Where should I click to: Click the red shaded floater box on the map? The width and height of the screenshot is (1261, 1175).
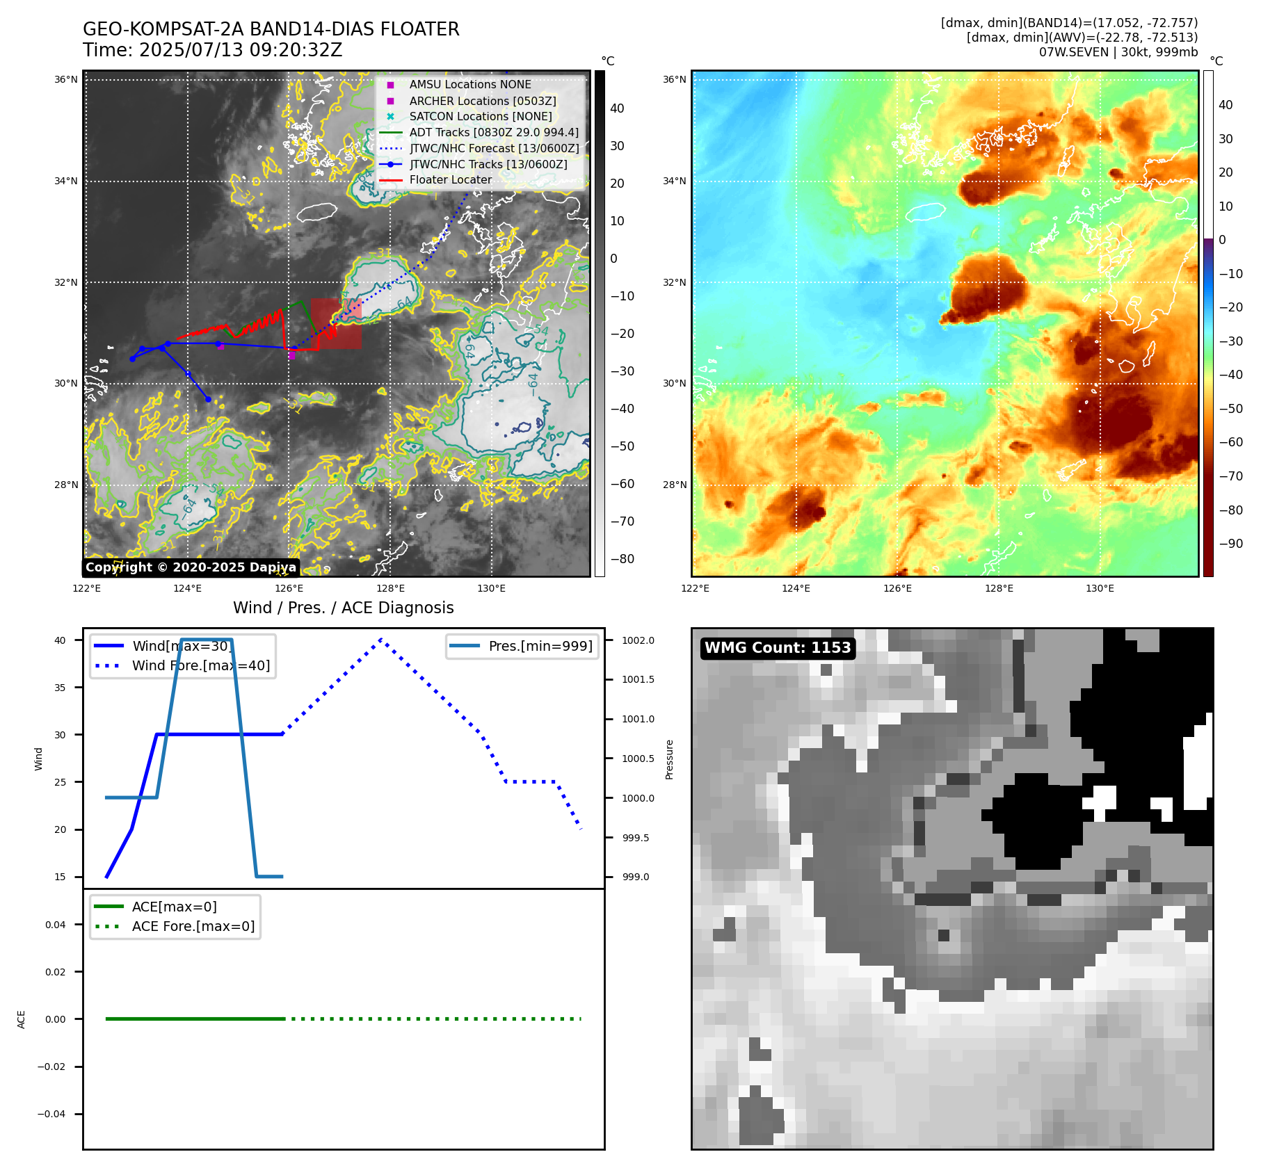pos(336,323)
